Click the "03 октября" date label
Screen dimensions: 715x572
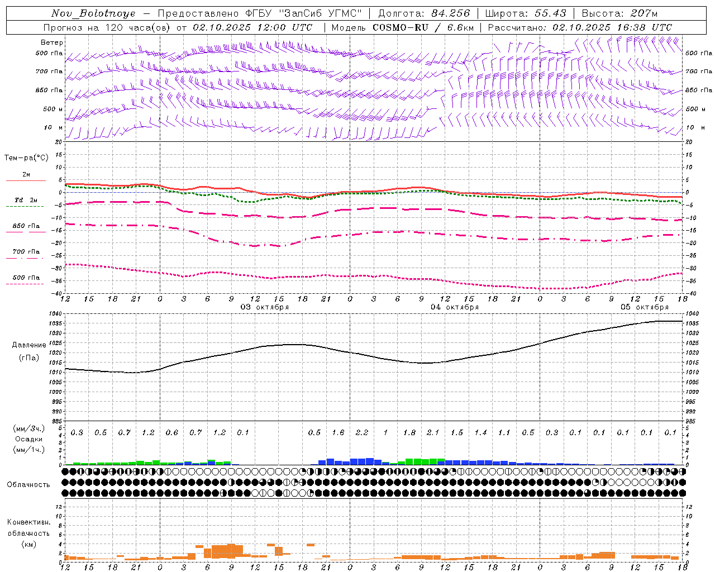pos(265,307)
